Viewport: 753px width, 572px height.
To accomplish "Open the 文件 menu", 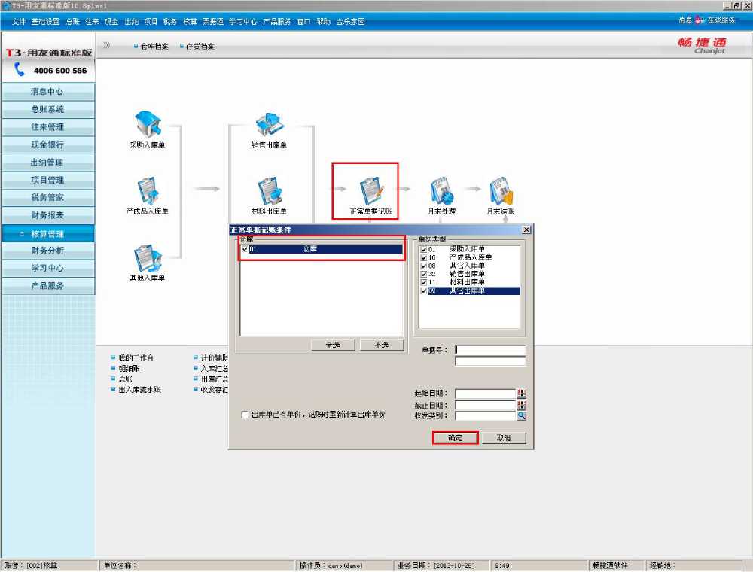I will (x=19, y=22).
